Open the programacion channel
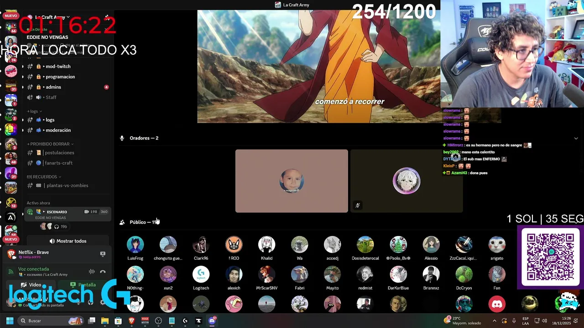584x328 pixels. click(67, 77)
